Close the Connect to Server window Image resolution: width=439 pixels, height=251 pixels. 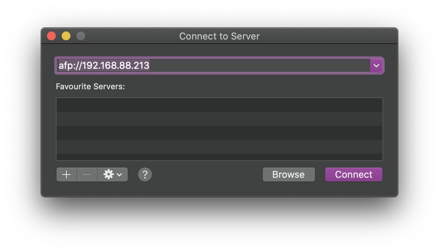click(x=51, y=36)
